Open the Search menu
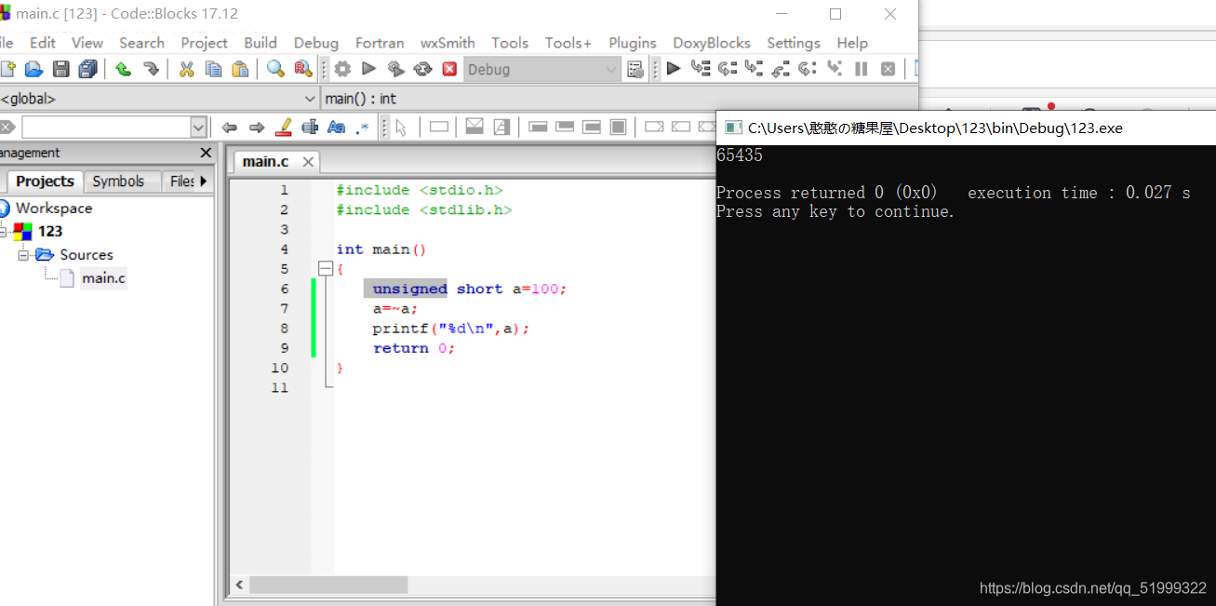The height and width of the screenshot is (606, 1216). point(141,43)
